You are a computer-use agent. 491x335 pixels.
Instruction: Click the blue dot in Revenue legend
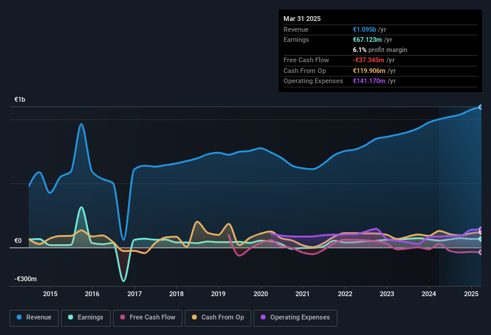[x=19, y=317]
